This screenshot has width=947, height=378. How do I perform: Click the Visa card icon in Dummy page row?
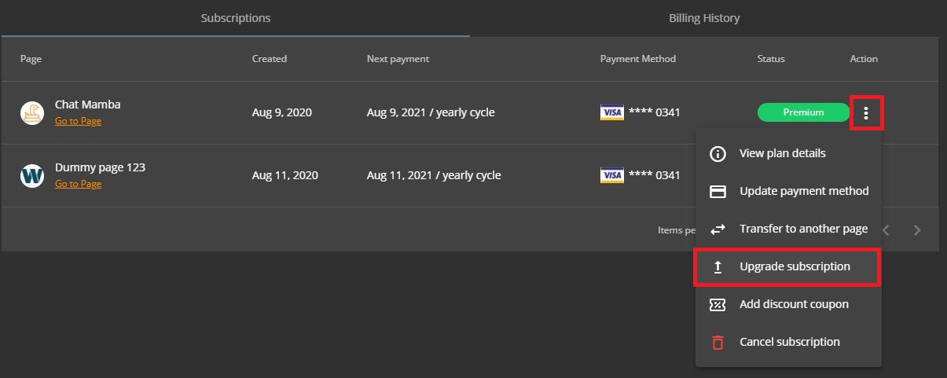[612, 176]
